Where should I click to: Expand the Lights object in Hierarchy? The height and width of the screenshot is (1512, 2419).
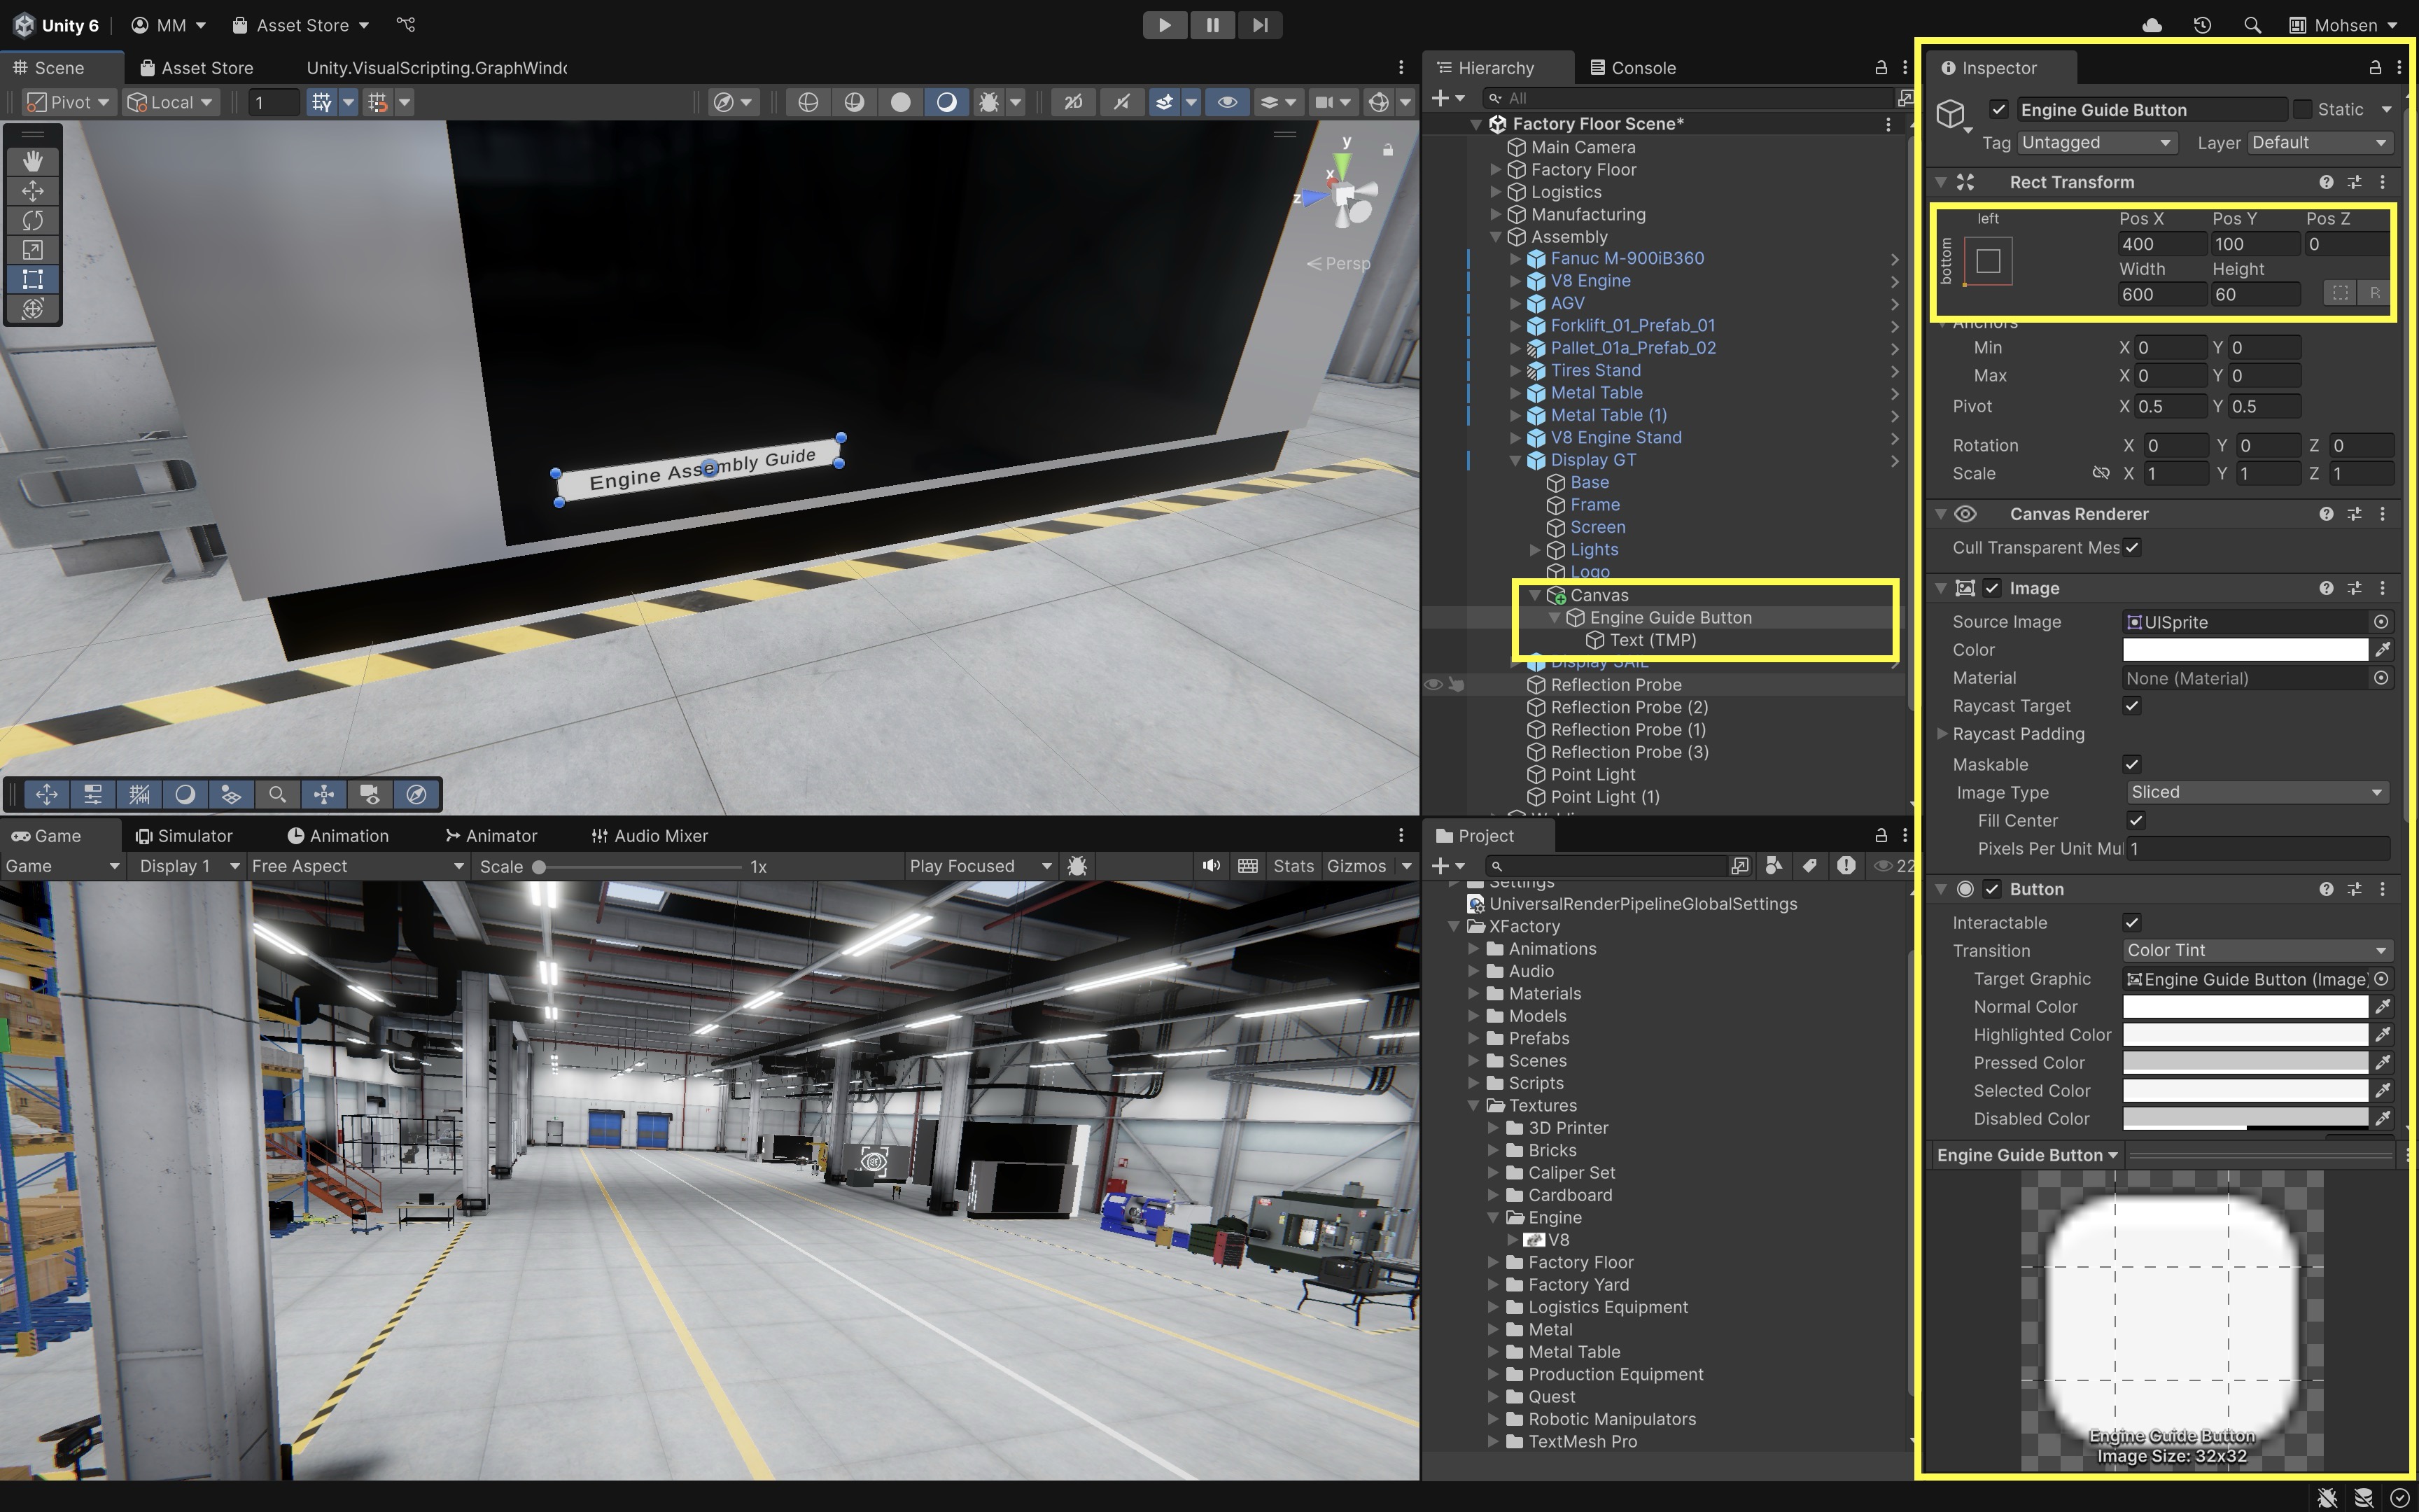point(1536,550)
